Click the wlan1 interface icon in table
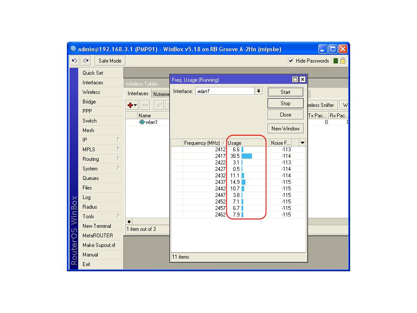417x313 pixels. click(142, 122)
